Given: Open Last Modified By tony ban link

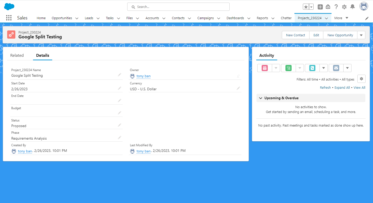Looking at the screenshot, I should coord(144,151).
